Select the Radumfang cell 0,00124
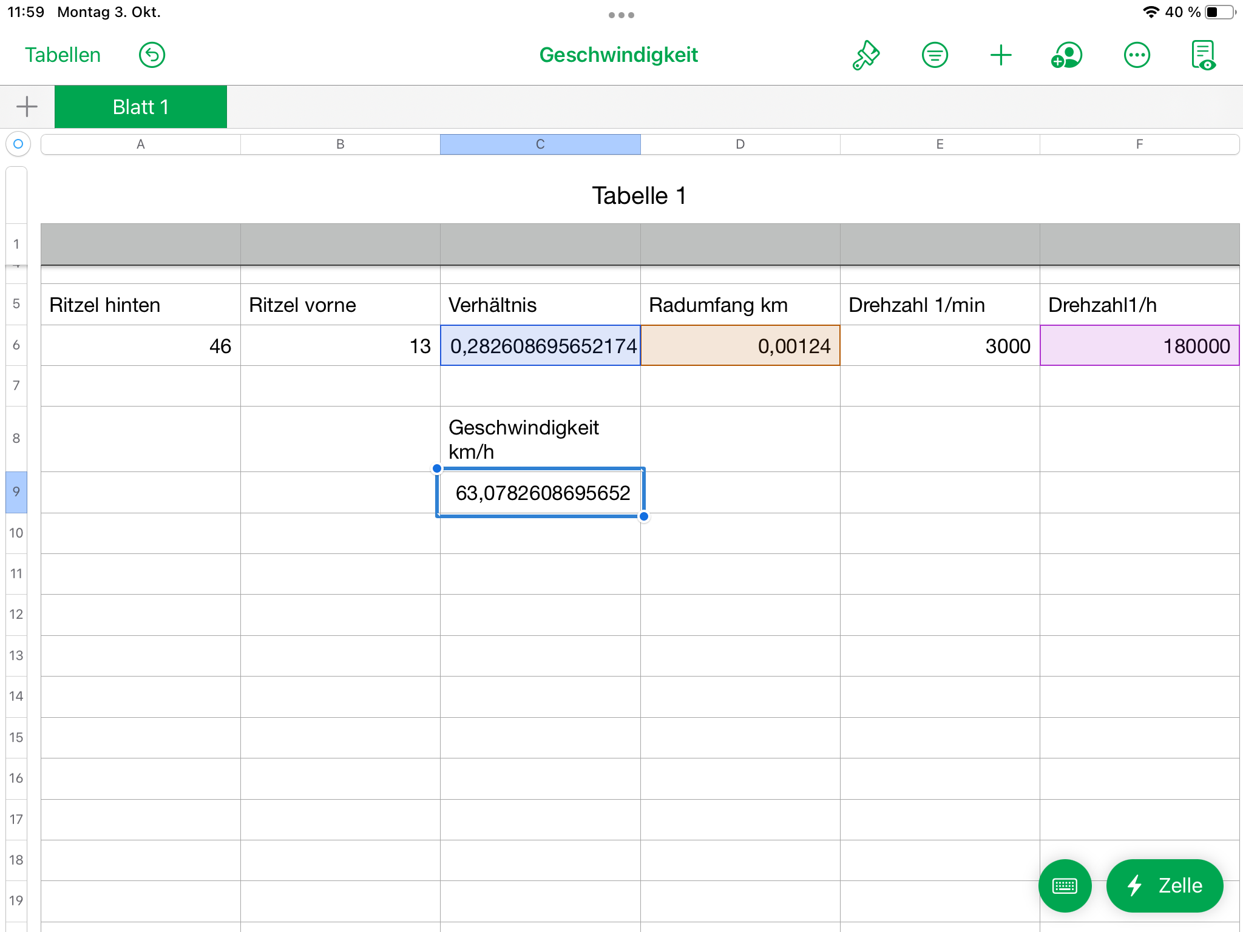The image size is (1243, 932). tap(740, 346)
